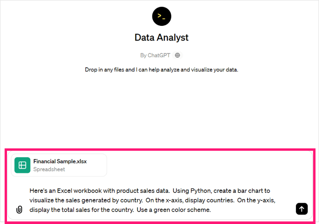Open the By ChatGPT author link
The height and width of the screenshot is (224, 319).
156,55
